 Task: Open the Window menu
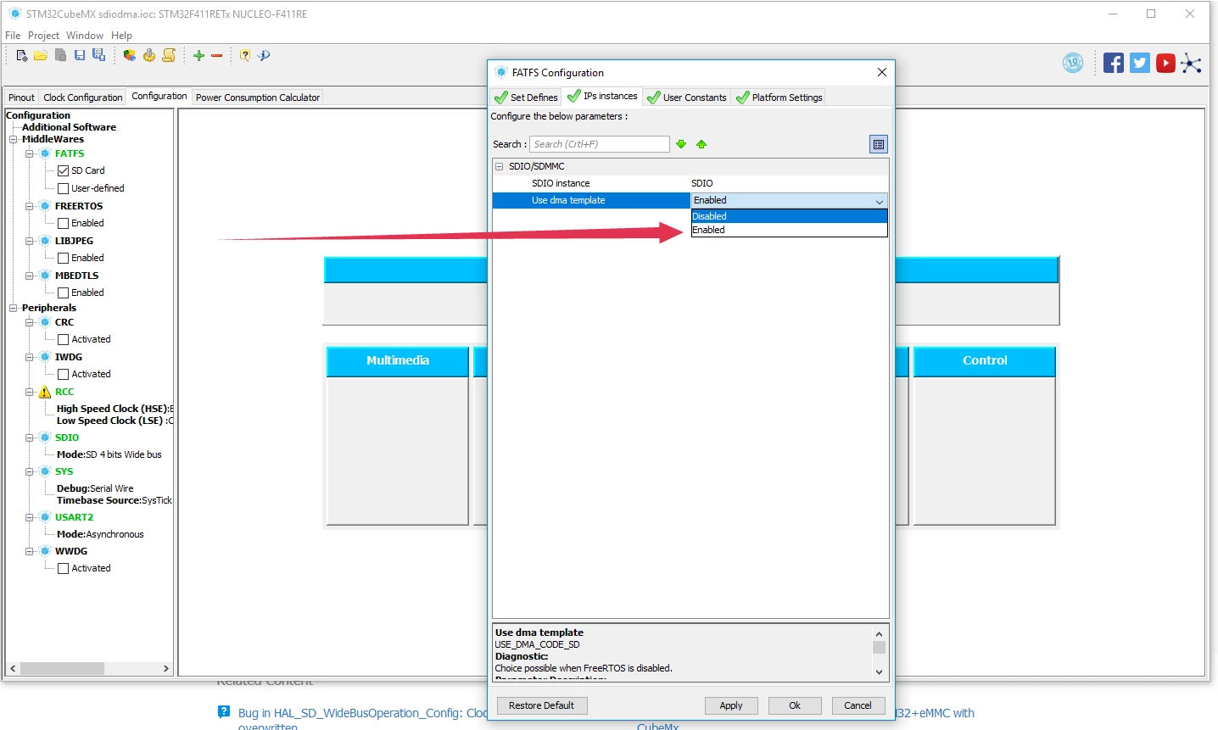85,36
